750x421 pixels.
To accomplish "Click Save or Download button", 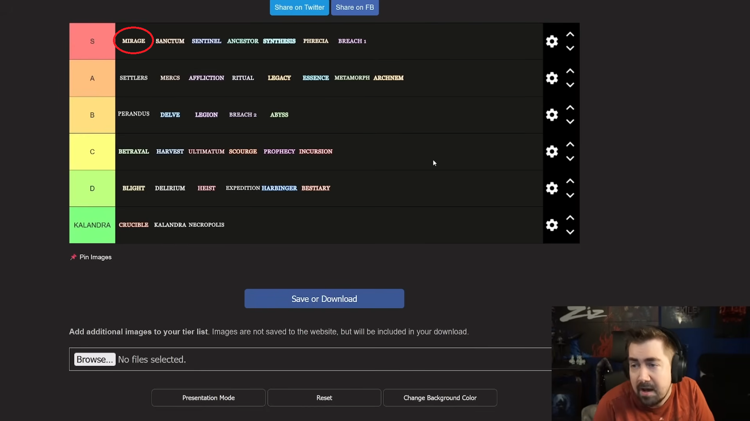I will pyautogui.click(x=324, y=299).
